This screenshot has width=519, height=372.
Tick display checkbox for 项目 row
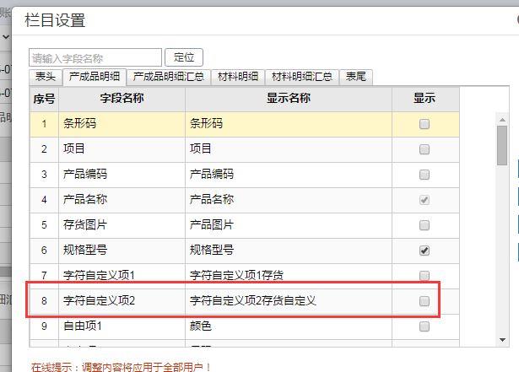424,149
